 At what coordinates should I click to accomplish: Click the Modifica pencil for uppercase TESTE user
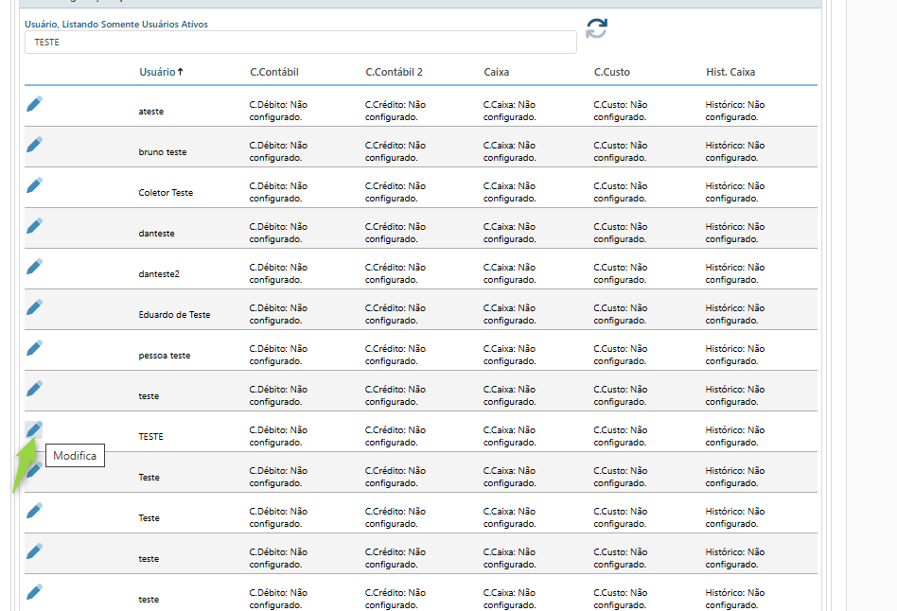tap(34, 429)
